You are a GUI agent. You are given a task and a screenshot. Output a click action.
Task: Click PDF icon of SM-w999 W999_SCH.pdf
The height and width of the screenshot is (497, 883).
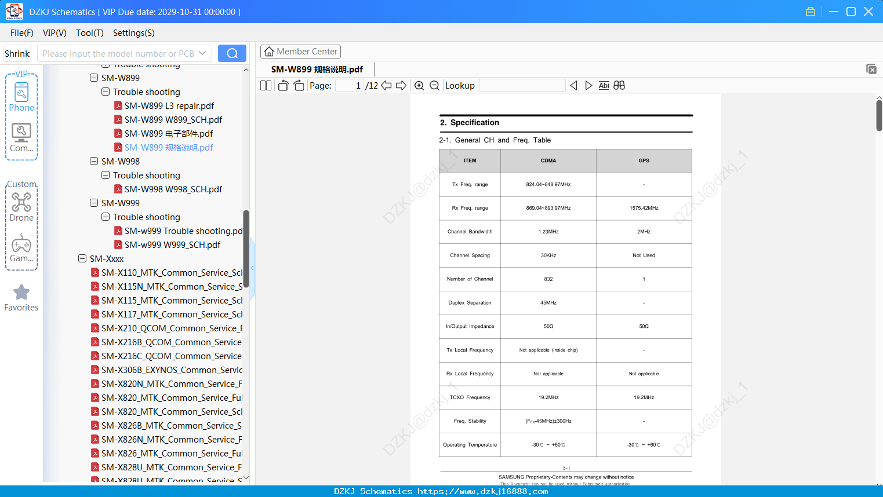coord(118,244)
